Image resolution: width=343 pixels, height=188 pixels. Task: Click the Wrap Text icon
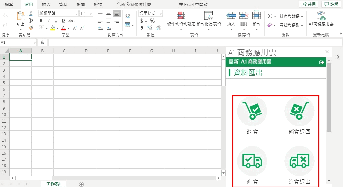point(128,16)
